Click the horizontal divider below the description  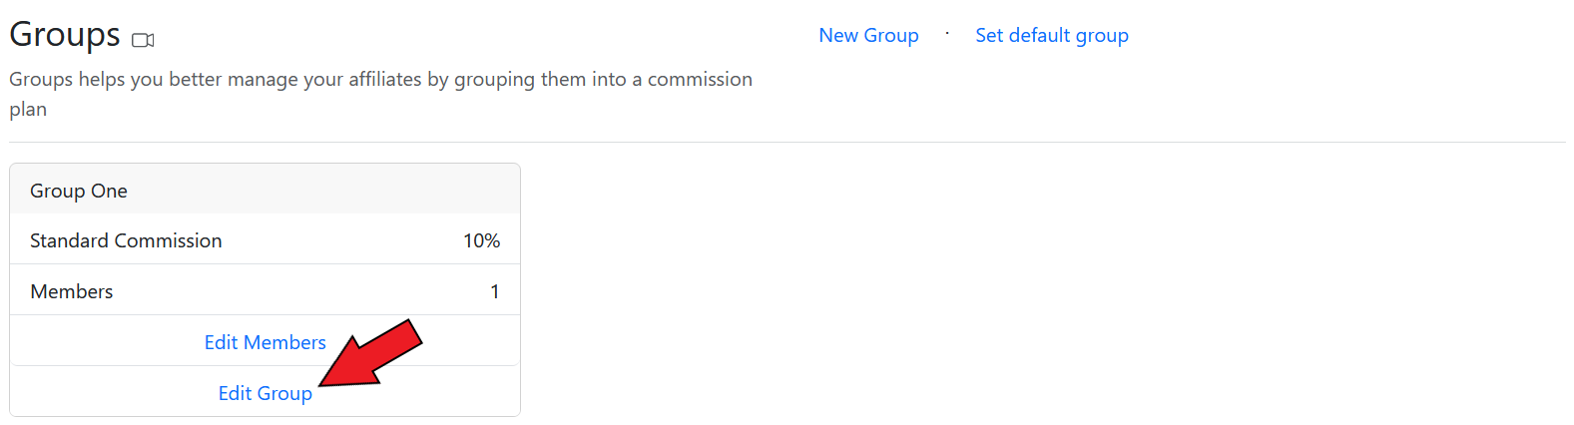tap(787, 142)
